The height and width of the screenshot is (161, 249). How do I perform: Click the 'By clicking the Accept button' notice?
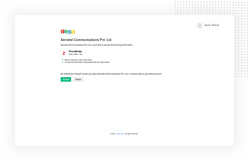pyautogui.click(x=111, y=74)
